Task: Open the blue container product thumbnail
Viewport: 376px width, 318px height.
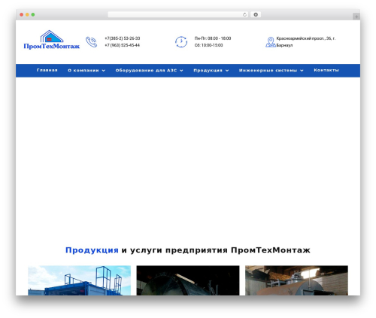Action: point(79,280)
